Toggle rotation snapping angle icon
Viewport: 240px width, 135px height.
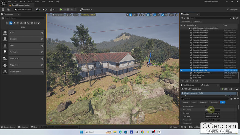tap(155, 15)
